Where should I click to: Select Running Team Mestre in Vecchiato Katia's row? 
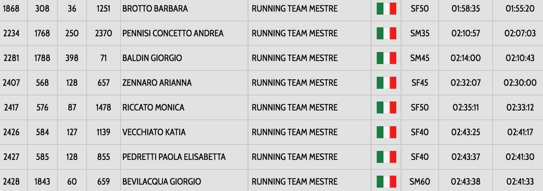295,132
